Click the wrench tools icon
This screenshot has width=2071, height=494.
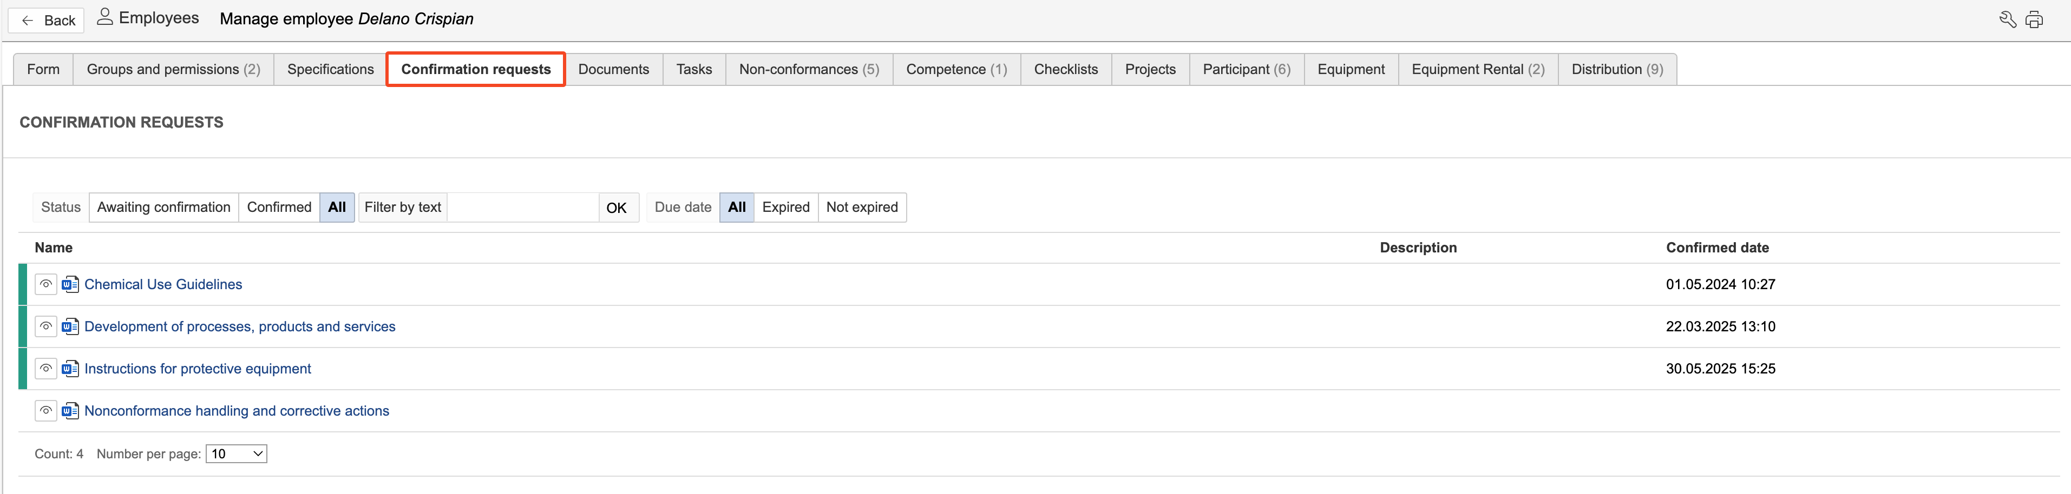tap(2007, 19)
